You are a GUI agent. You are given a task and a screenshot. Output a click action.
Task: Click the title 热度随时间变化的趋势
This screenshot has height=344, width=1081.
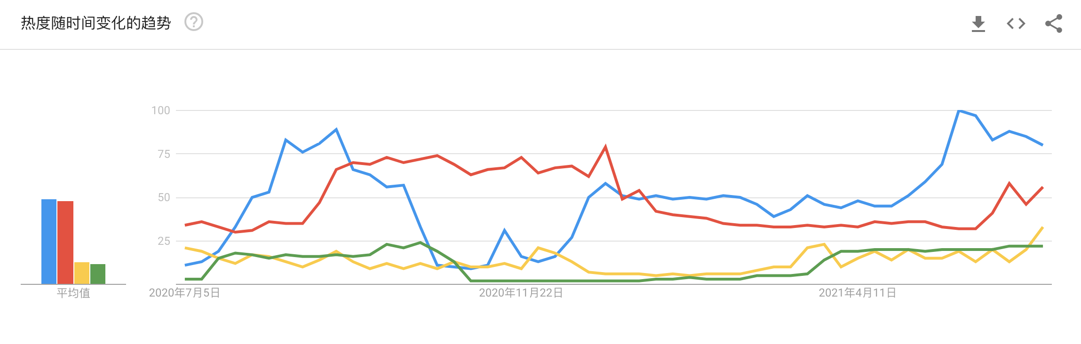(96, 23)
